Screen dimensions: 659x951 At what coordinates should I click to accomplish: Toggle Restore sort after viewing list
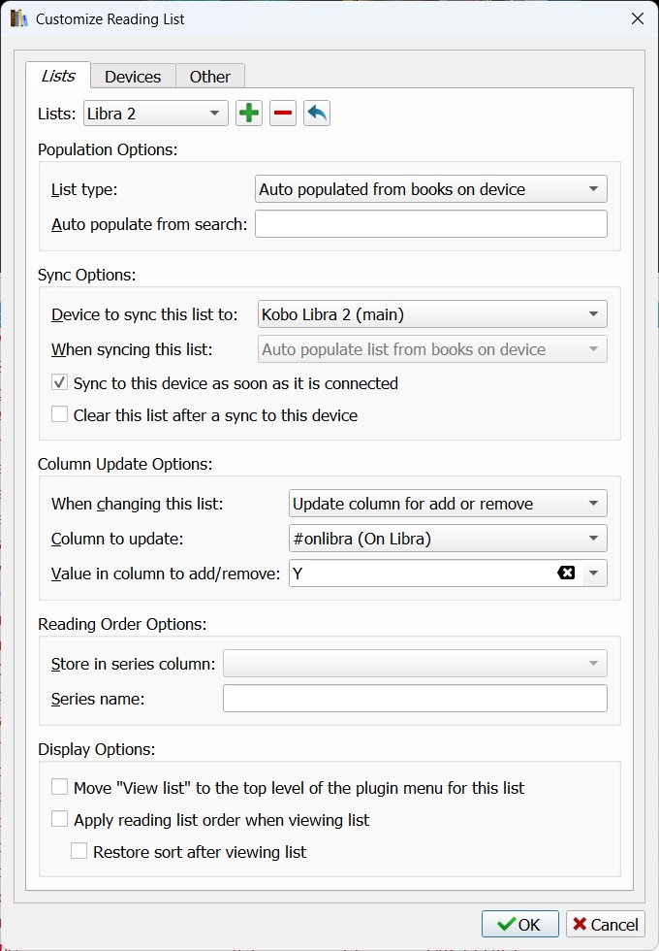click(79, 852)
